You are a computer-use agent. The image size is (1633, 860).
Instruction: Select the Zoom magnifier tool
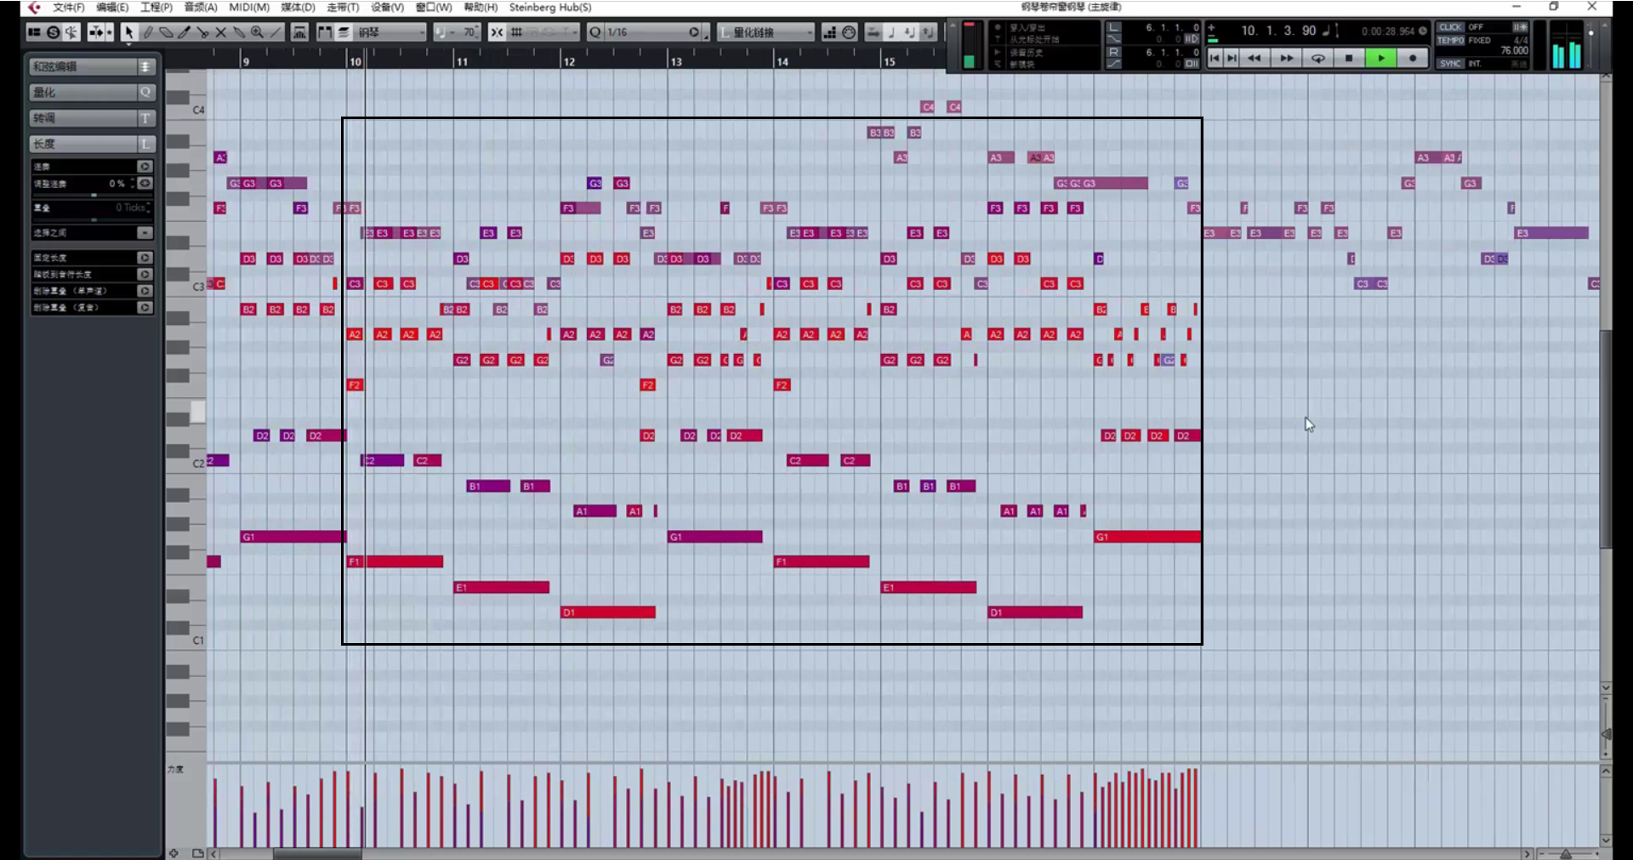point(257,32)
